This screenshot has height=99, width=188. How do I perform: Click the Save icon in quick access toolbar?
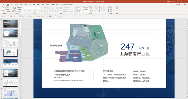[x=11, y=16]
